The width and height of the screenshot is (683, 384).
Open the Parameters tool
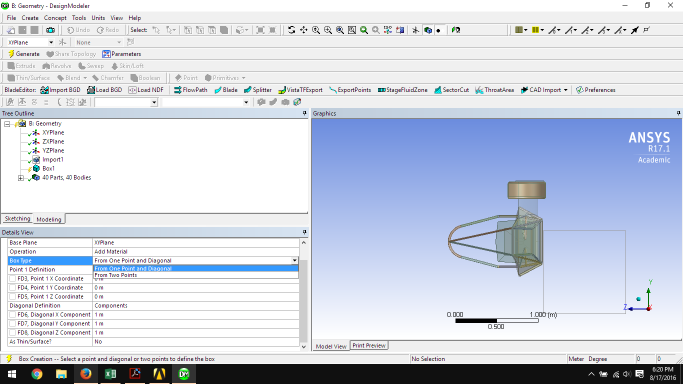pos(121,54)
